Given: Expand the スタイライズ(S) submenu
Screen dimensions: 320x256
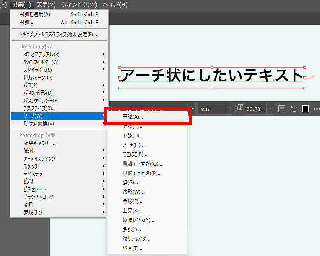Looking at the screenshot, I should [59, 70].
